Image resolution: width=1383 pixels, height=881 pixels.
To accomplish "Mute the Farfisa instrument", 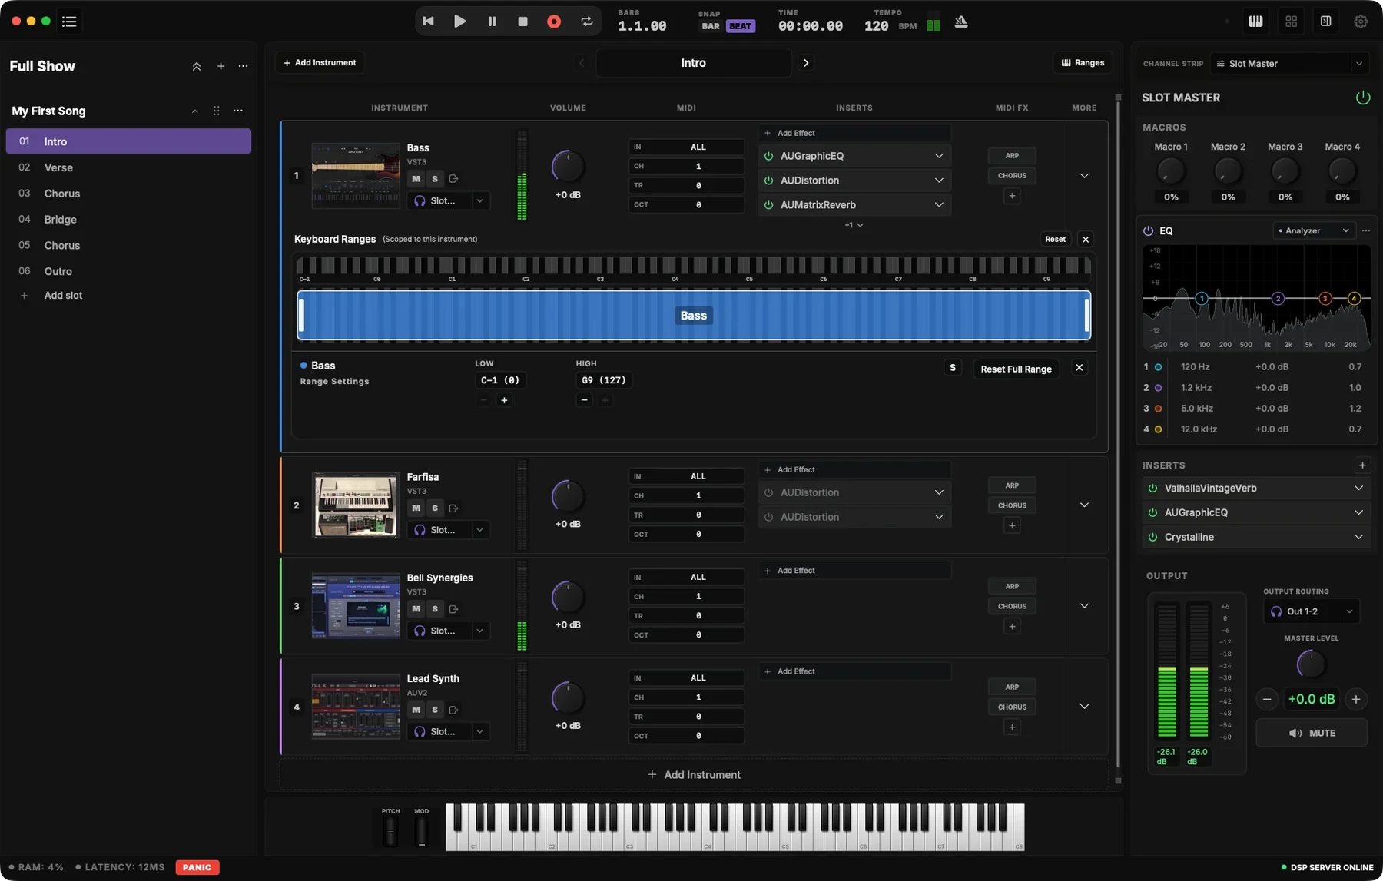I will [x=416, y=508].
